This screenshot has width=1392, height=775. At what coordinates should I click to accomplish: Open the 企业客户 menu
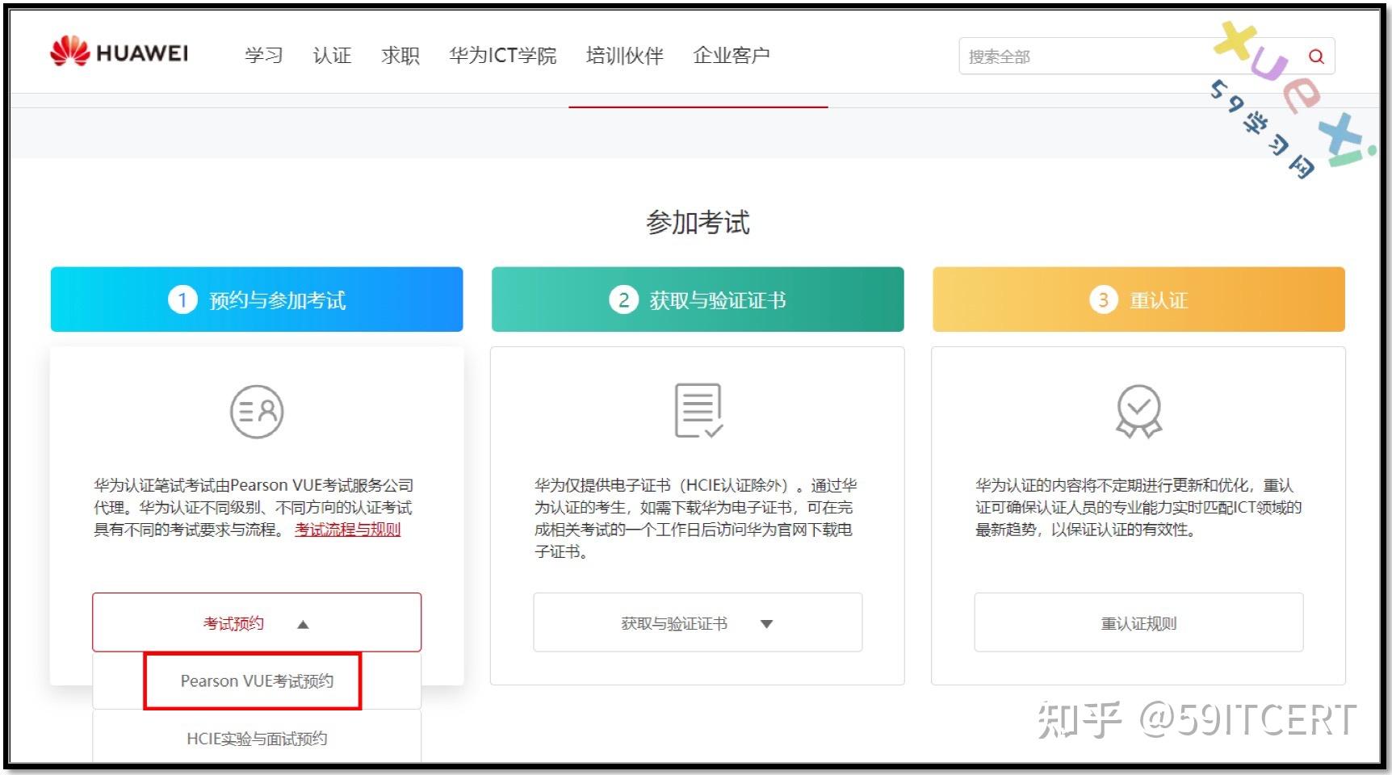tap(732, 55)
